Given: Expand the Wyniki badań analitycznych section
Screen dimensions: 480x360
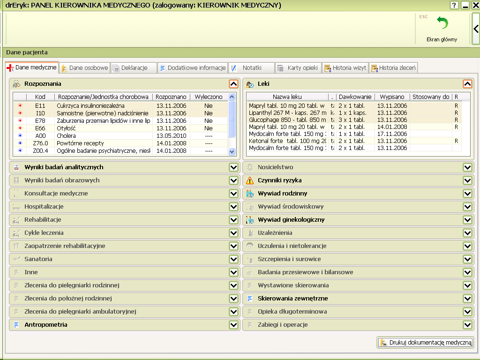Looking at the screenshot, I should (x=233, y=167).
